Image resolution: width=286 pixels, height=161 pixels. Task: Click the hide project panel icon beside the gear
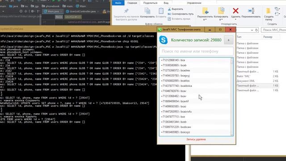coord(38,11)
